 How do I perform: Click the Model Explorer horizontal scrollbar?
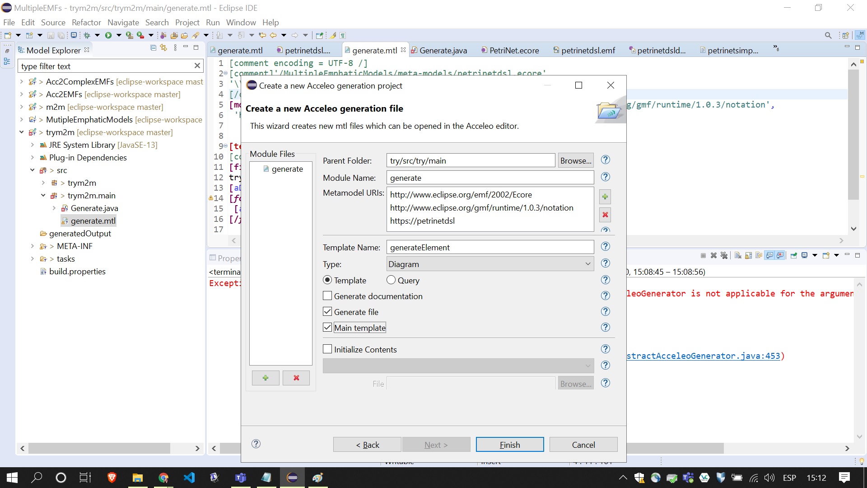[x=99, y=448]
